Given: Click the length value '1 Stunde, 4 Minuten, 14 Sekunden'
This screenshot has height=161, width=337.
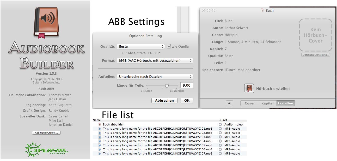Looking at the screenshot, I should 253,42.
